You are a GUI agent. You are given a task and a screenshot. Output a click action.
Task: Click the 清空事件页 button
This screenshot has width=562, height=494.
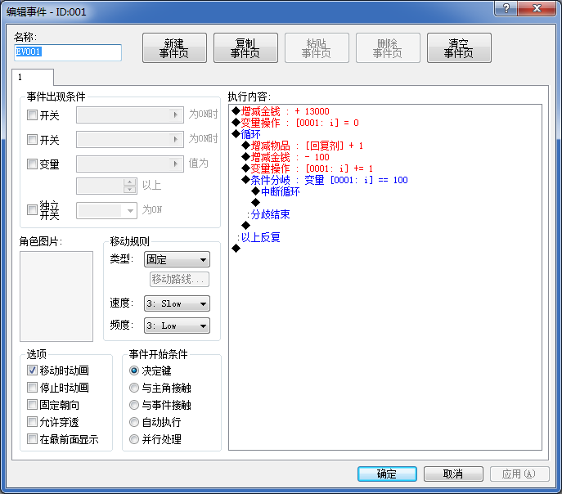[459, 48]
